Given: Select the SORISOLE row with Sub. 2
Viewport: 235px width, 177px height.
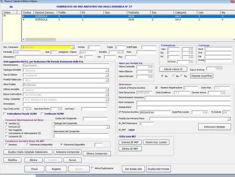Looking at the screenshot, I should (x=128, y=20).
